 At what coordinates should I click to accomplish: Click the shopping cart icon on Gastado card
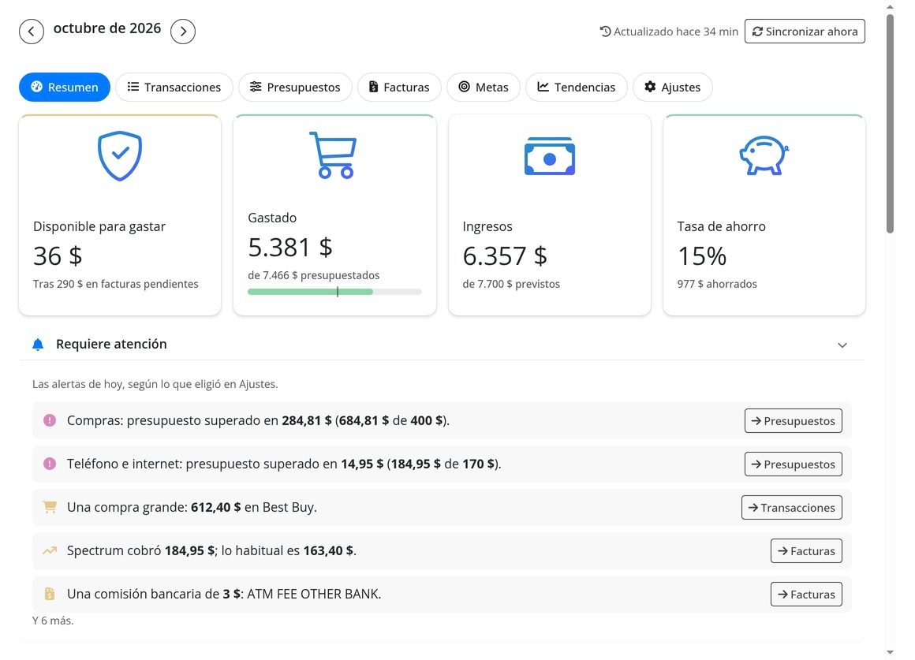click(x=333, y=155)
